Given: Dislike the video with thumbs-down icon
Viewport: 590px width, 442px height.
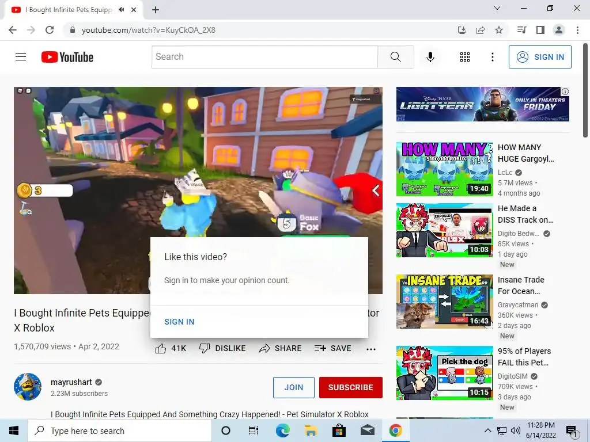Looking at the screenshot, I should click(x=205, y=348).
